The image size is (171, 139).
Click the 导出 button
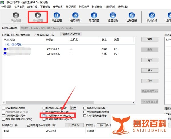click(x=150, y=81)
